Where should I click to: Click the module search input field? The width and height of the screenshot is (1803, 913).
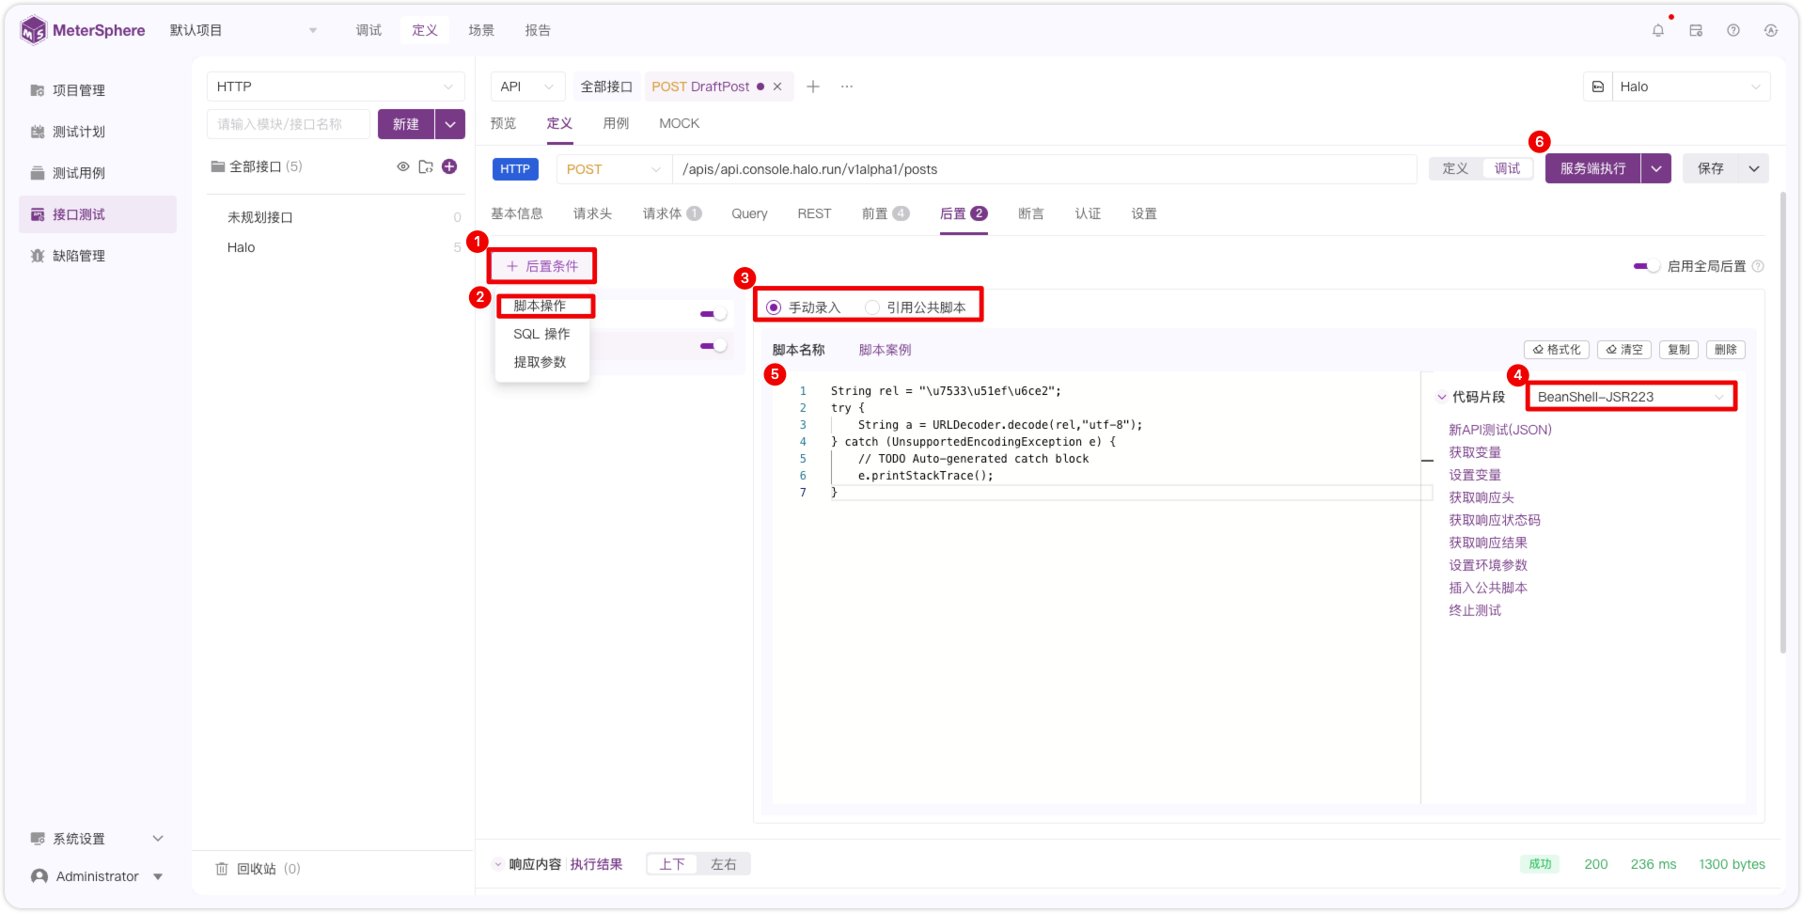(x=289, y=124)
